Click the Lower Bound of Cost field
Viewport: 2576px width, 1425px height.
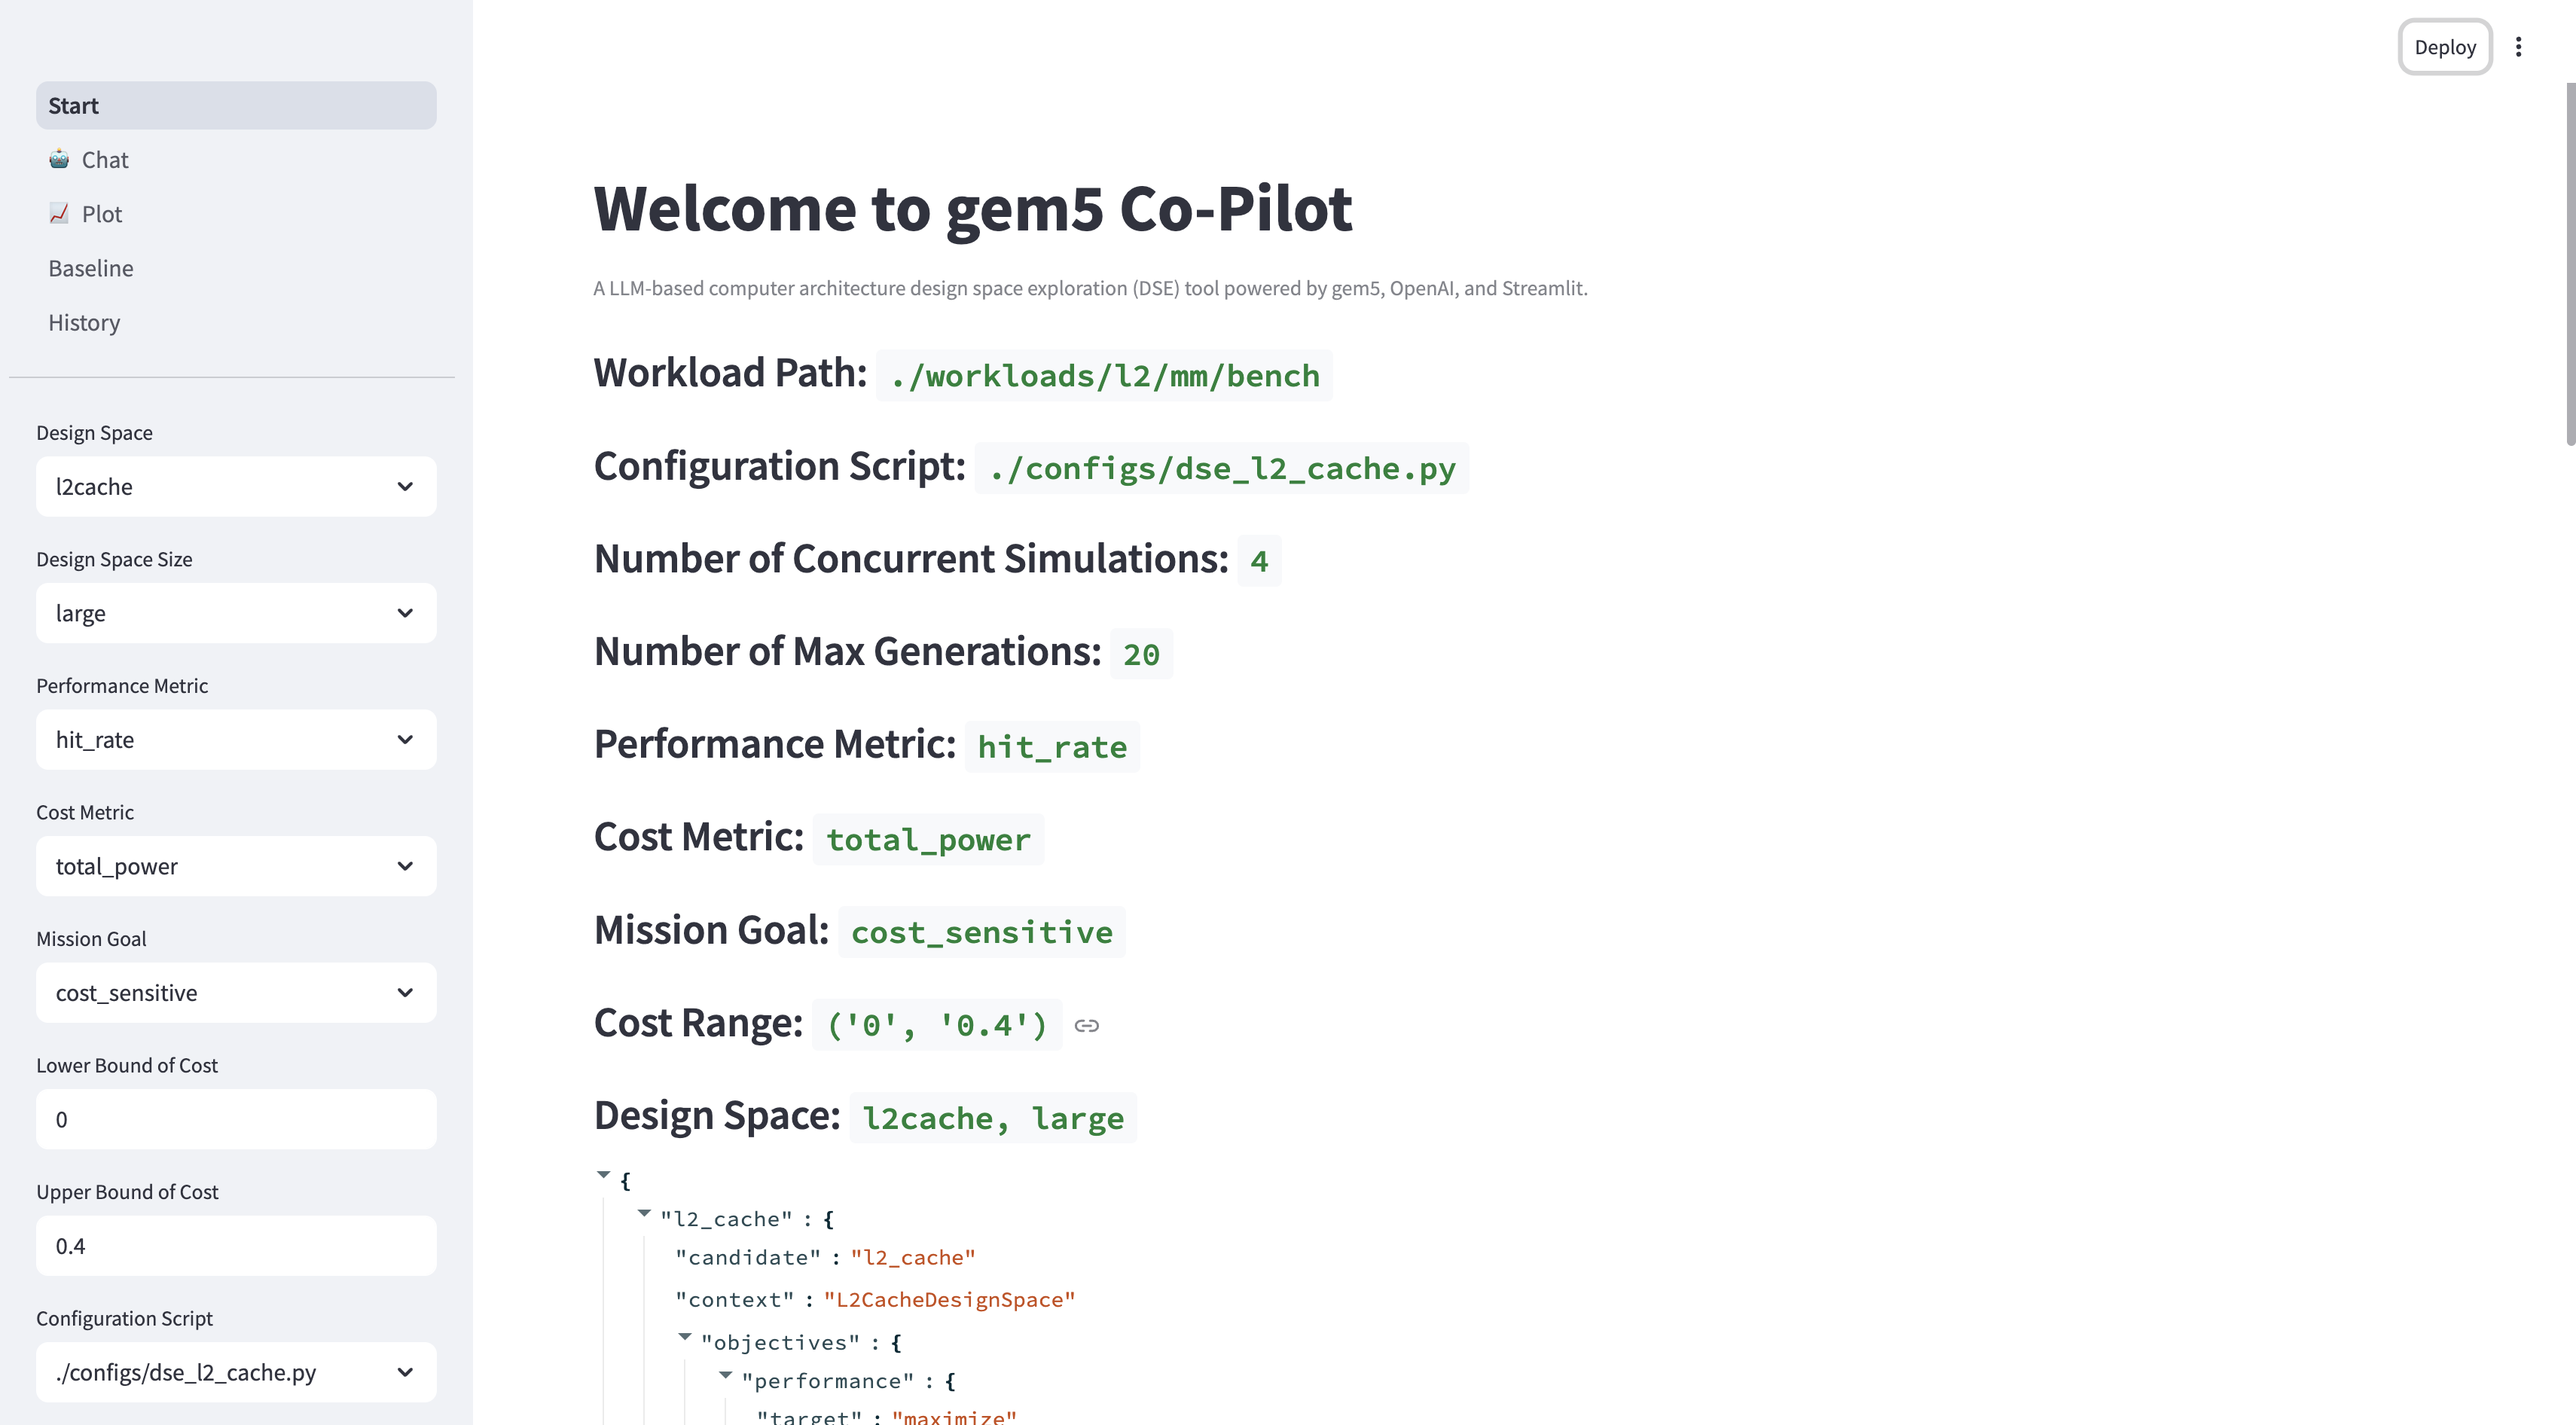point(236,1119)
